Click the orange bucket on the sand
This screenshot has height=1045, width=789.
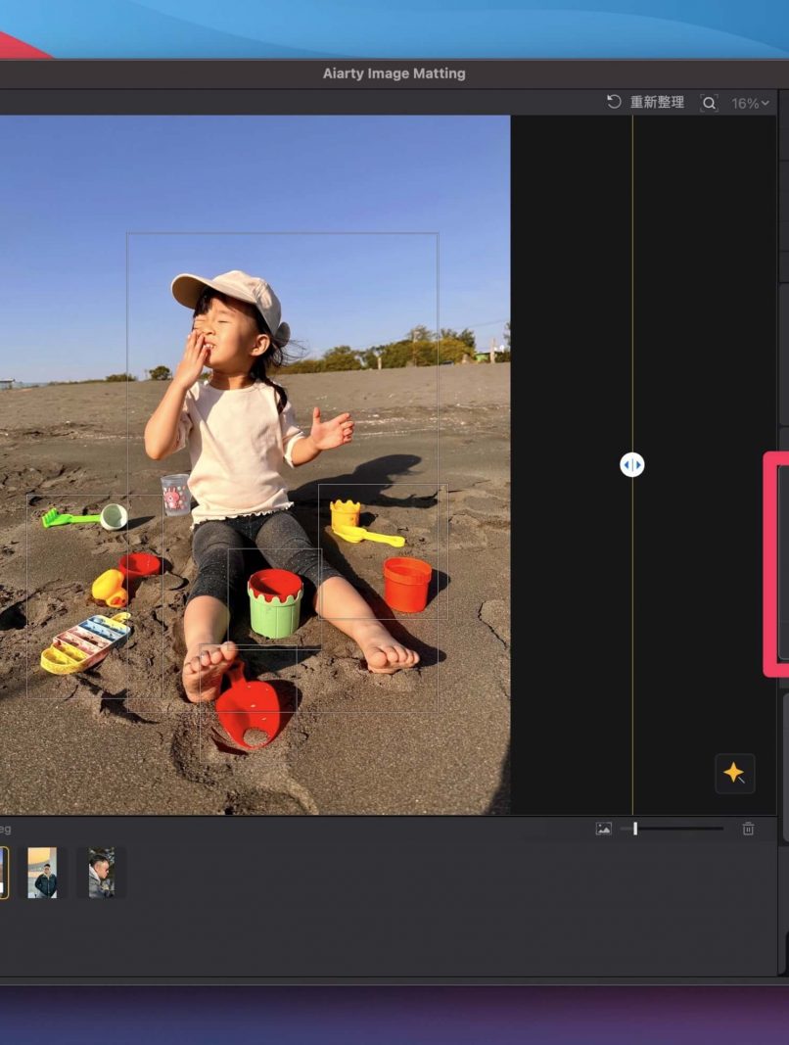[407, 584]
